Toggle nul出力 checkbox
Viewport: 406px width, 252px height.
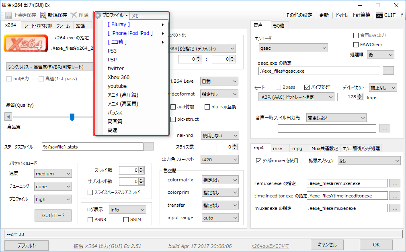[x=9, y=79]
